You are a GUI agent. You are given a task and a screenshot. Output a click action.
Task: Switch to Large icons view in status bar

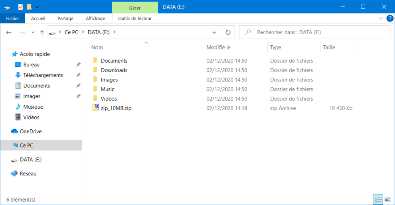(388, 200)
